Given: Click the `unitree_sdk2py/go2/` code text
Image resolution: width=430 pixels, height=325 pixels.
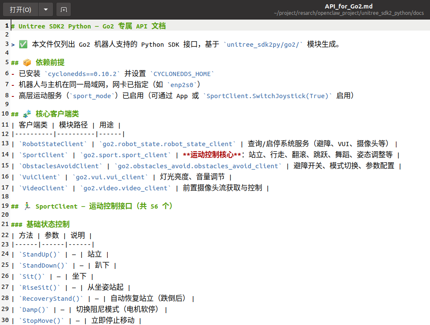Looking at the screenshot, I should click(263, 44).
